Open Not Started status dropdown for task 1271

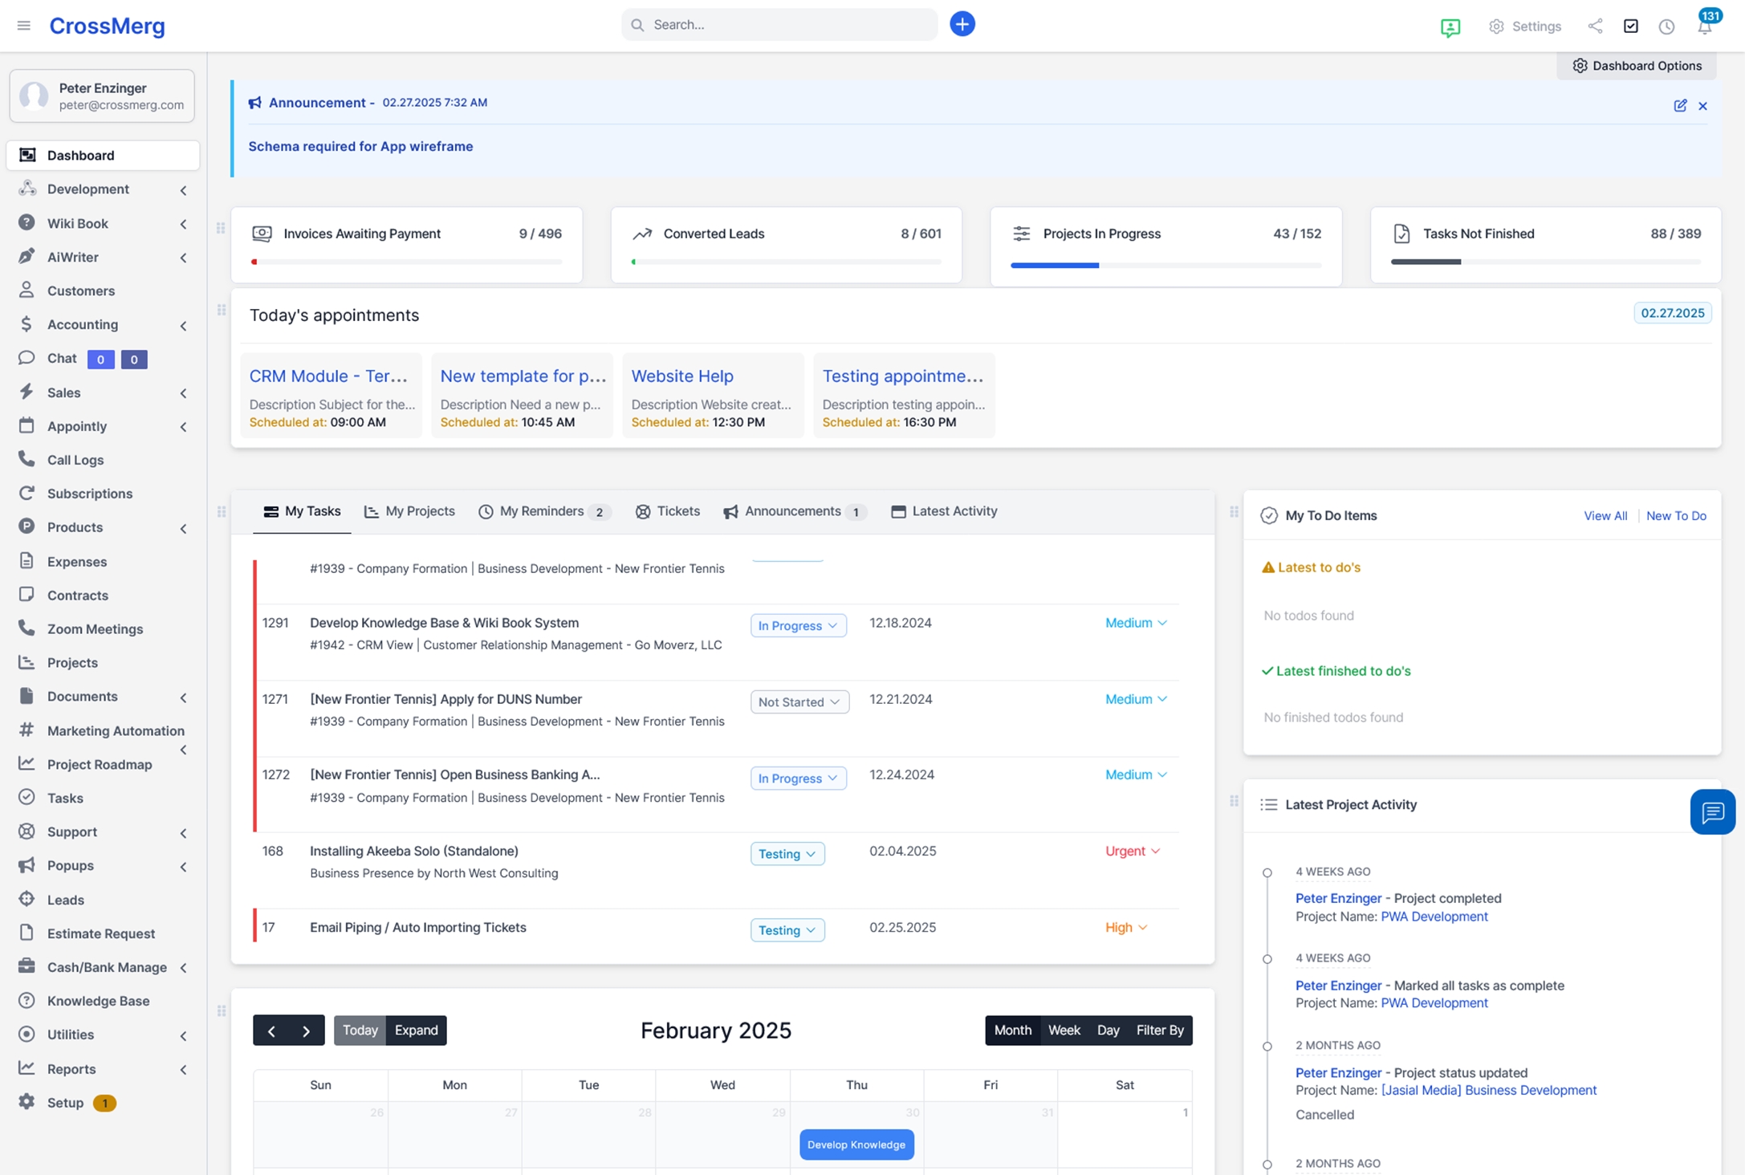pyautogui.click(x=799, y=701)
